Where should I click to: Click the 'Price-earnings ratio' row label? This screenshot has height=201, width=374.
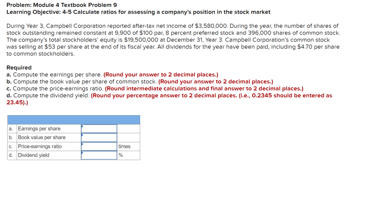click(x=40, y=146)
